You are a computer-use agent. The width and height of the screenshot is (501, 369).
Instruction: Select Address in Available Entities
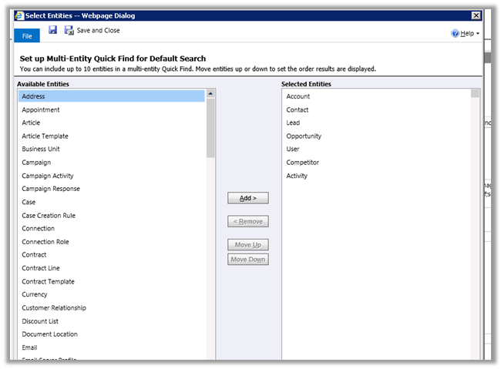(x=34, y=96)
